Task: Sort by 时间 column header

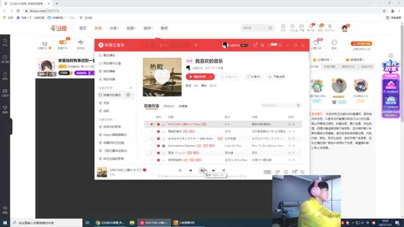Action: pos(291,117)
